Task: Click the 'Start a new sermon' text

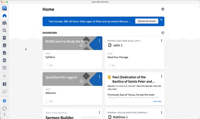Action: (x=56, y=113)
